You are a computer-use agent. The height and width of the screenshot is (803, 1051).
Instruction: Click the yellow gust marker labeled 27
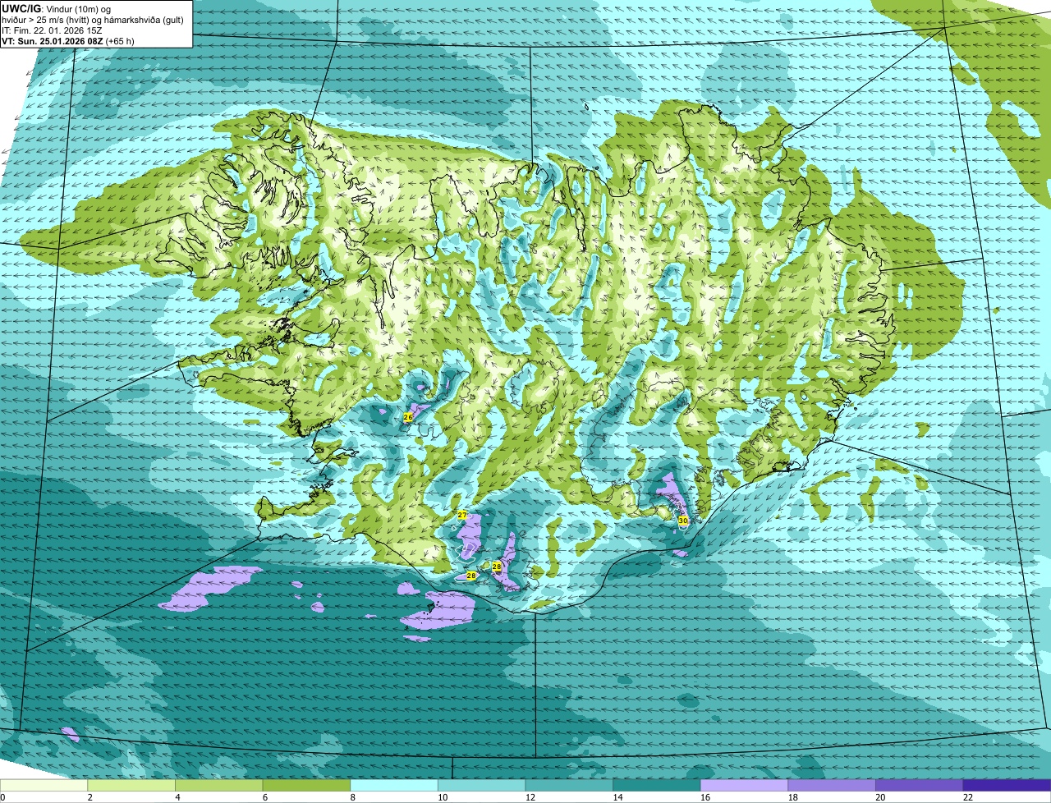tap(462, 515)
